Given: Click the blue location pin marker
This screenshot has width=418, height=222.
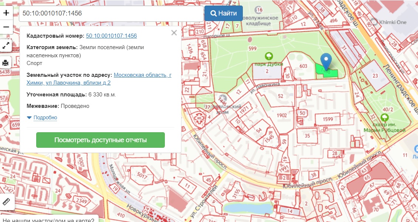Looking at the screenshot, I should [x=326, y=60].
